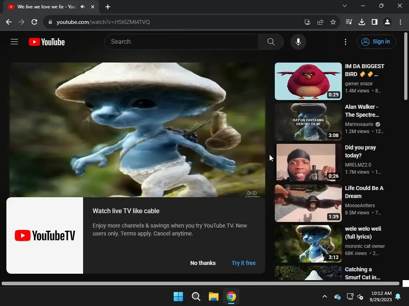409x306 pixels.
Task: Open Chrome downloads icon
Action: click(362, 22)
